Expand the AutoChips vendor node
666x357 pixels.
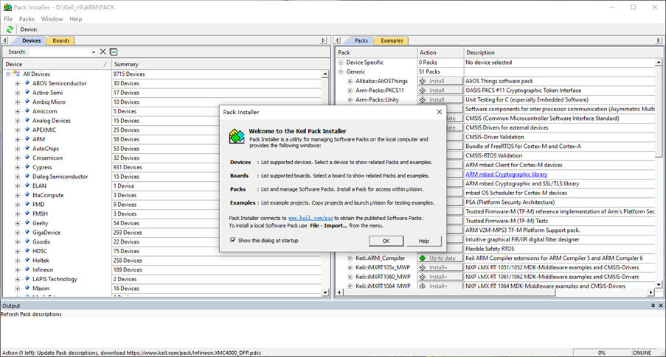[18, 149]
